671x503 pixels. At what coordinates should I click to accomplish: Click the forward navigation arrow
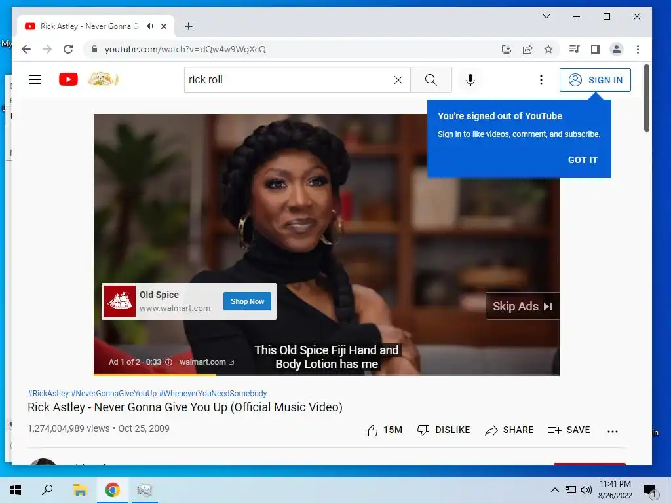tap(47, 49)
